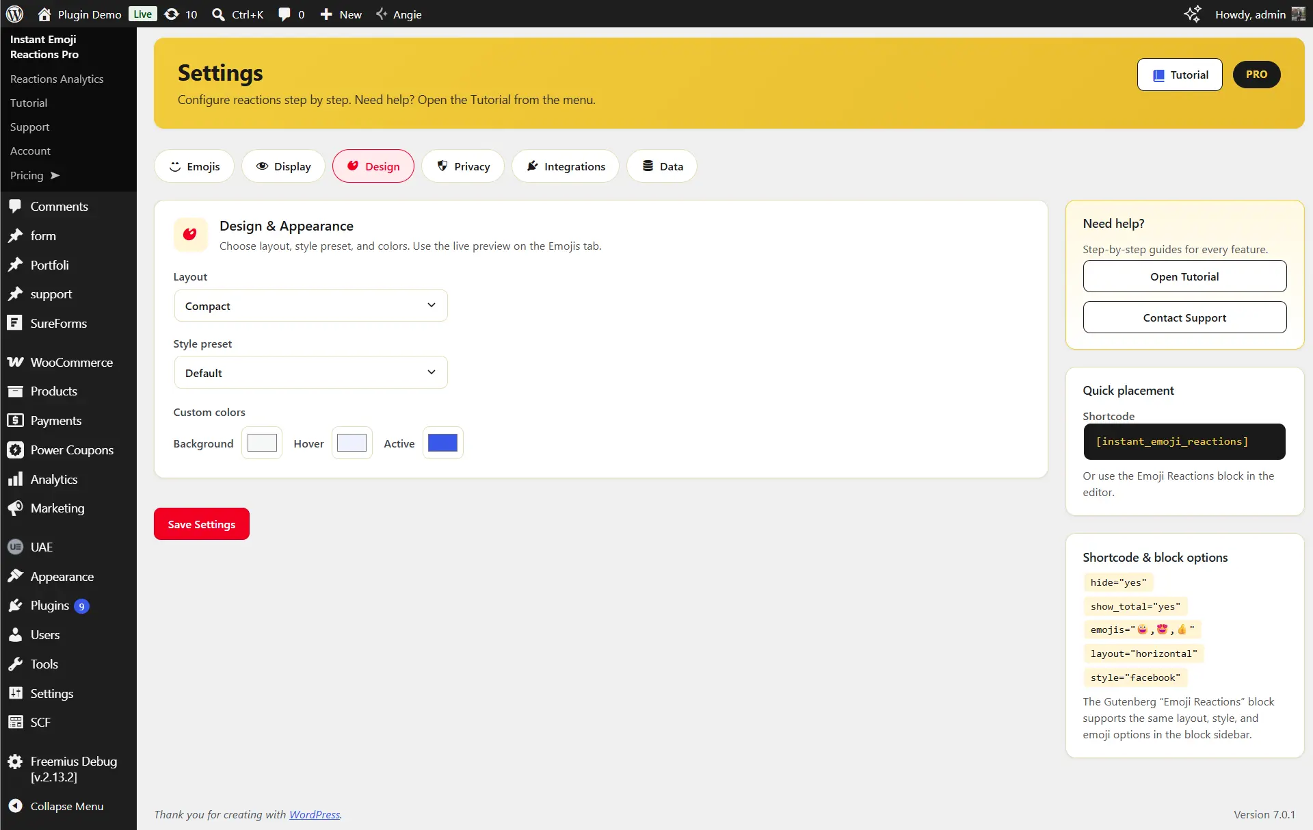Click the PRO badge button

point(1256,75)
